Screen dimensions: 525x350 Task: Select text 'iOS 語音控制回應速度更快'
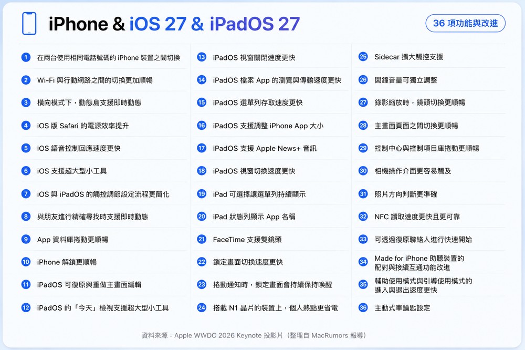pyautogui.click(x=79, y=148)
